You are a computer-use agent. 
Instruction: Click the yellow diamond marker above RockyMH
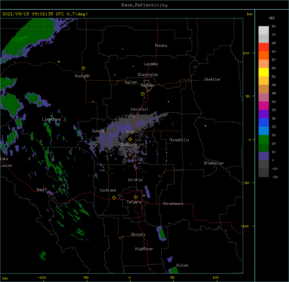(83, 68)
